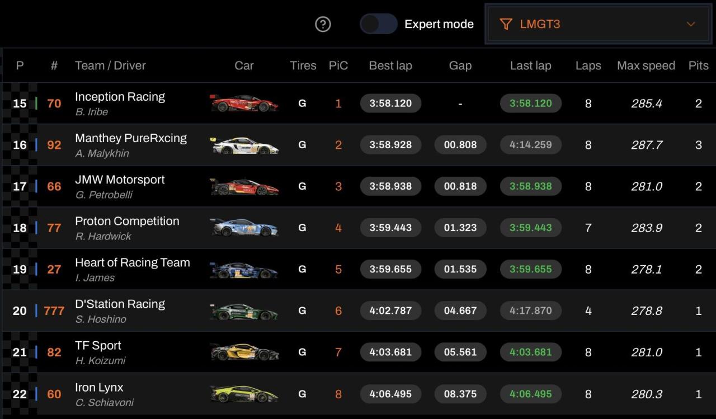Click the Manthey PureRxcing Porsche car icon
This screenshot has width=716, height=419.
click(x=244, y=145)
